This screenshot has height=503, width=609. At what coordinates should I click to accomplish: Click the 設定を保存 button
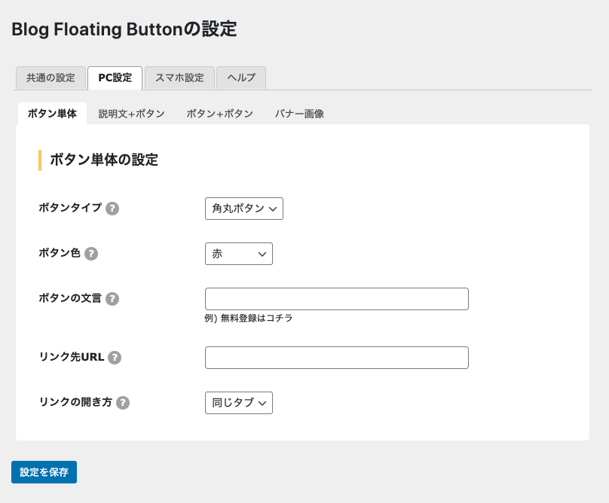click(44, 472)
